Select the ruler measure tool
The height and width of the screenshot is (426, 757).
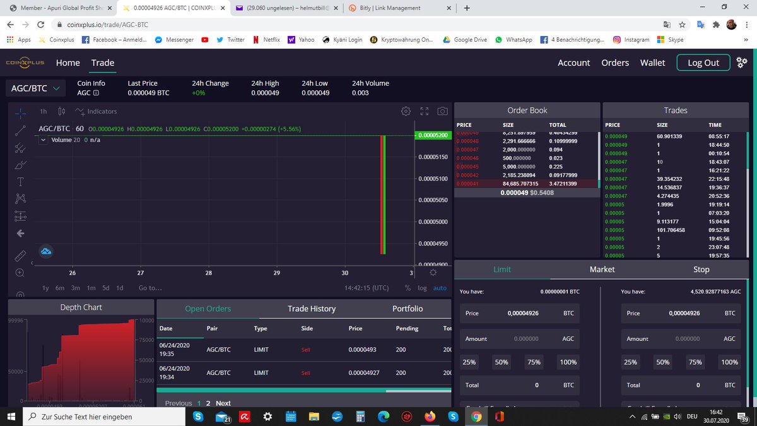(x=20, y=256)
